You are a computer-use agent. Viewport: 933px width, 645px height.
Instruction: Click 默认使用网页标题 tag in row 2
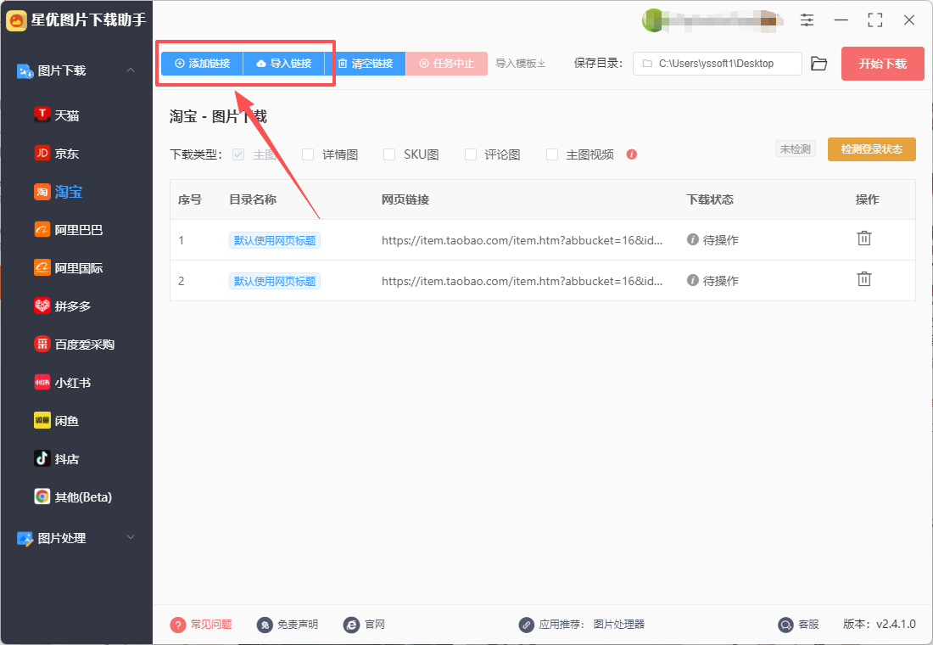[275, 281]
